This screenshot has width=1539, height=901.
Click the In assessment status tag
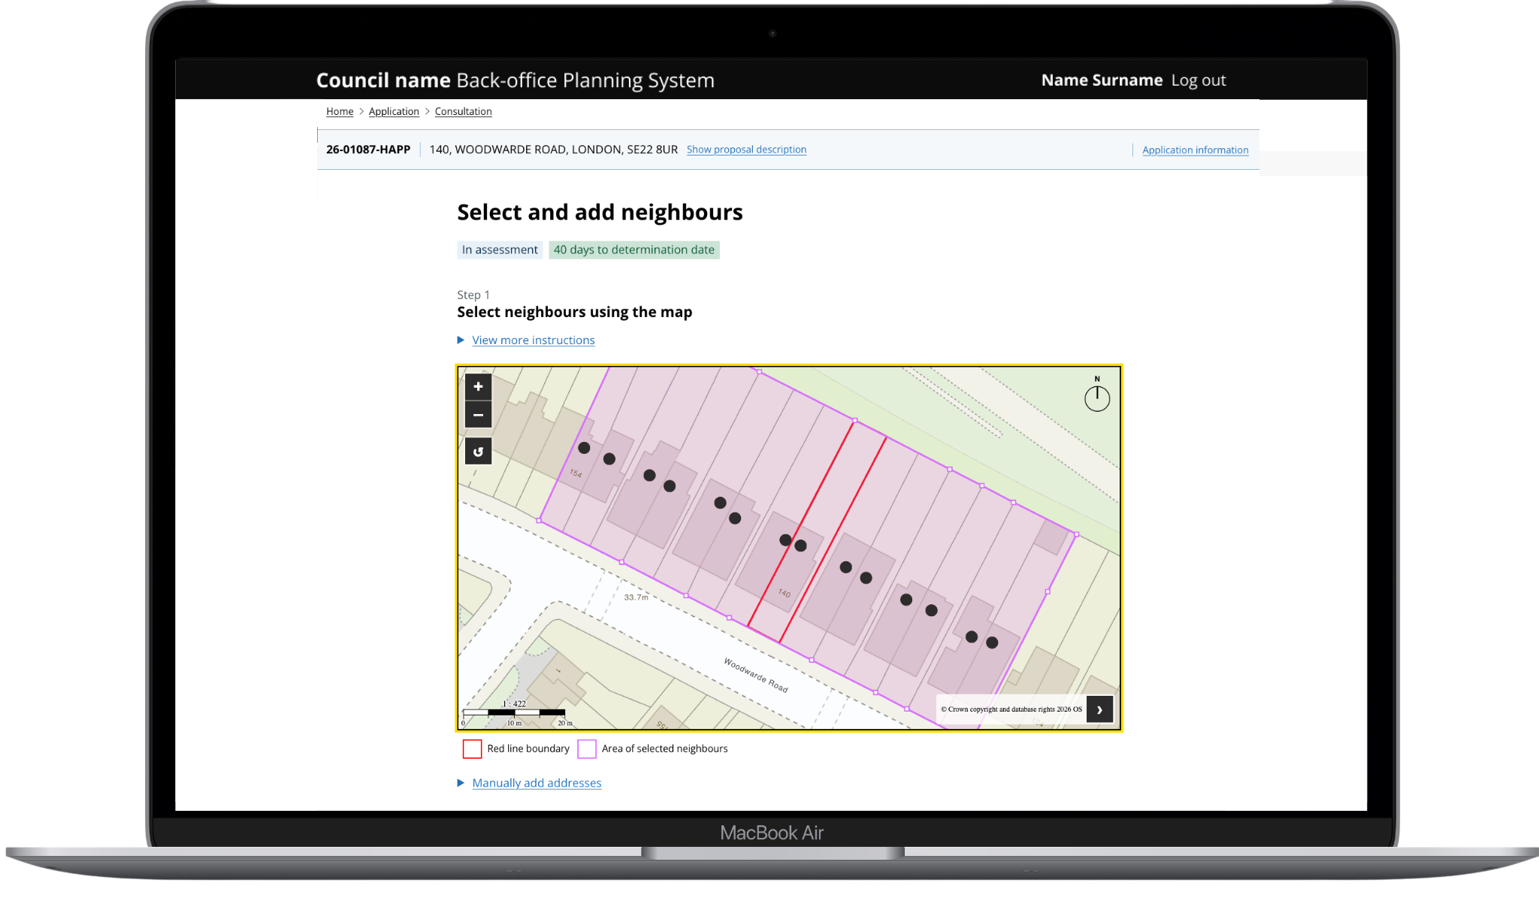point(499,249)
